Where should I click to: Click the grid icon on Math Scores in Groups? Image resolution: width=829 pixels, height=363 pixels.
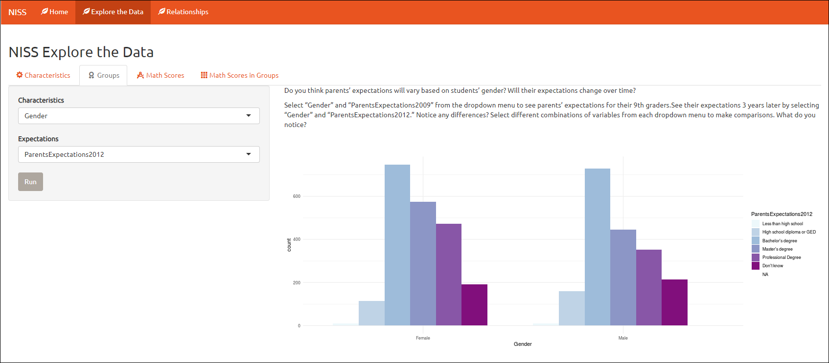click(204, 75)
